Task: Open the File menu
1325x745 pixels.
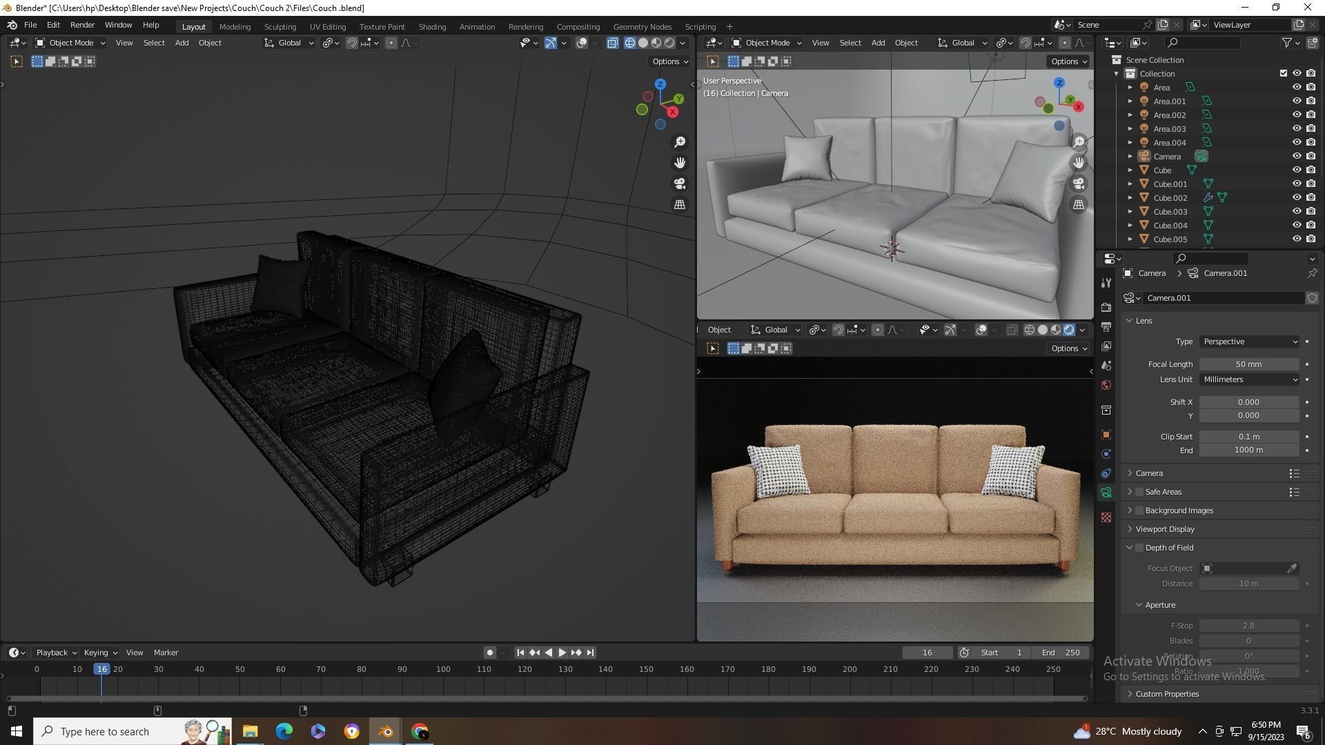Action: pyautogui.click(x=30, y=25)
